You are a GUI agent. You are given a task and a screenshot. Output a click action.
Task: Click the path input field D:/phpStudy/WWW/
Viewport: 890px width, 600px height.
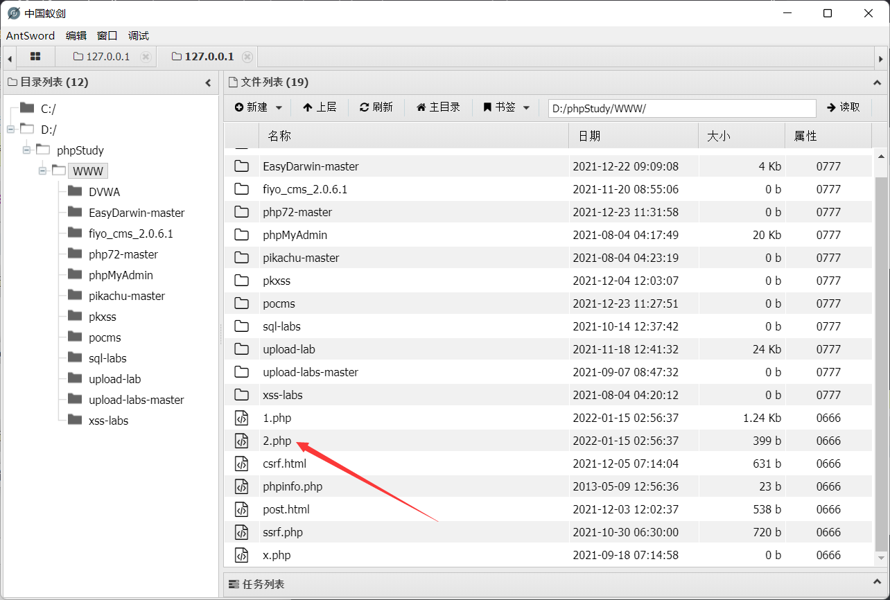(682, 108)
